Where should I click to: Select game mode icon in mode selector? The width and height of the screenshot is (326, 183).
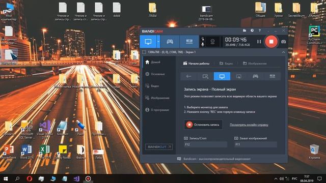click(256, 76)
